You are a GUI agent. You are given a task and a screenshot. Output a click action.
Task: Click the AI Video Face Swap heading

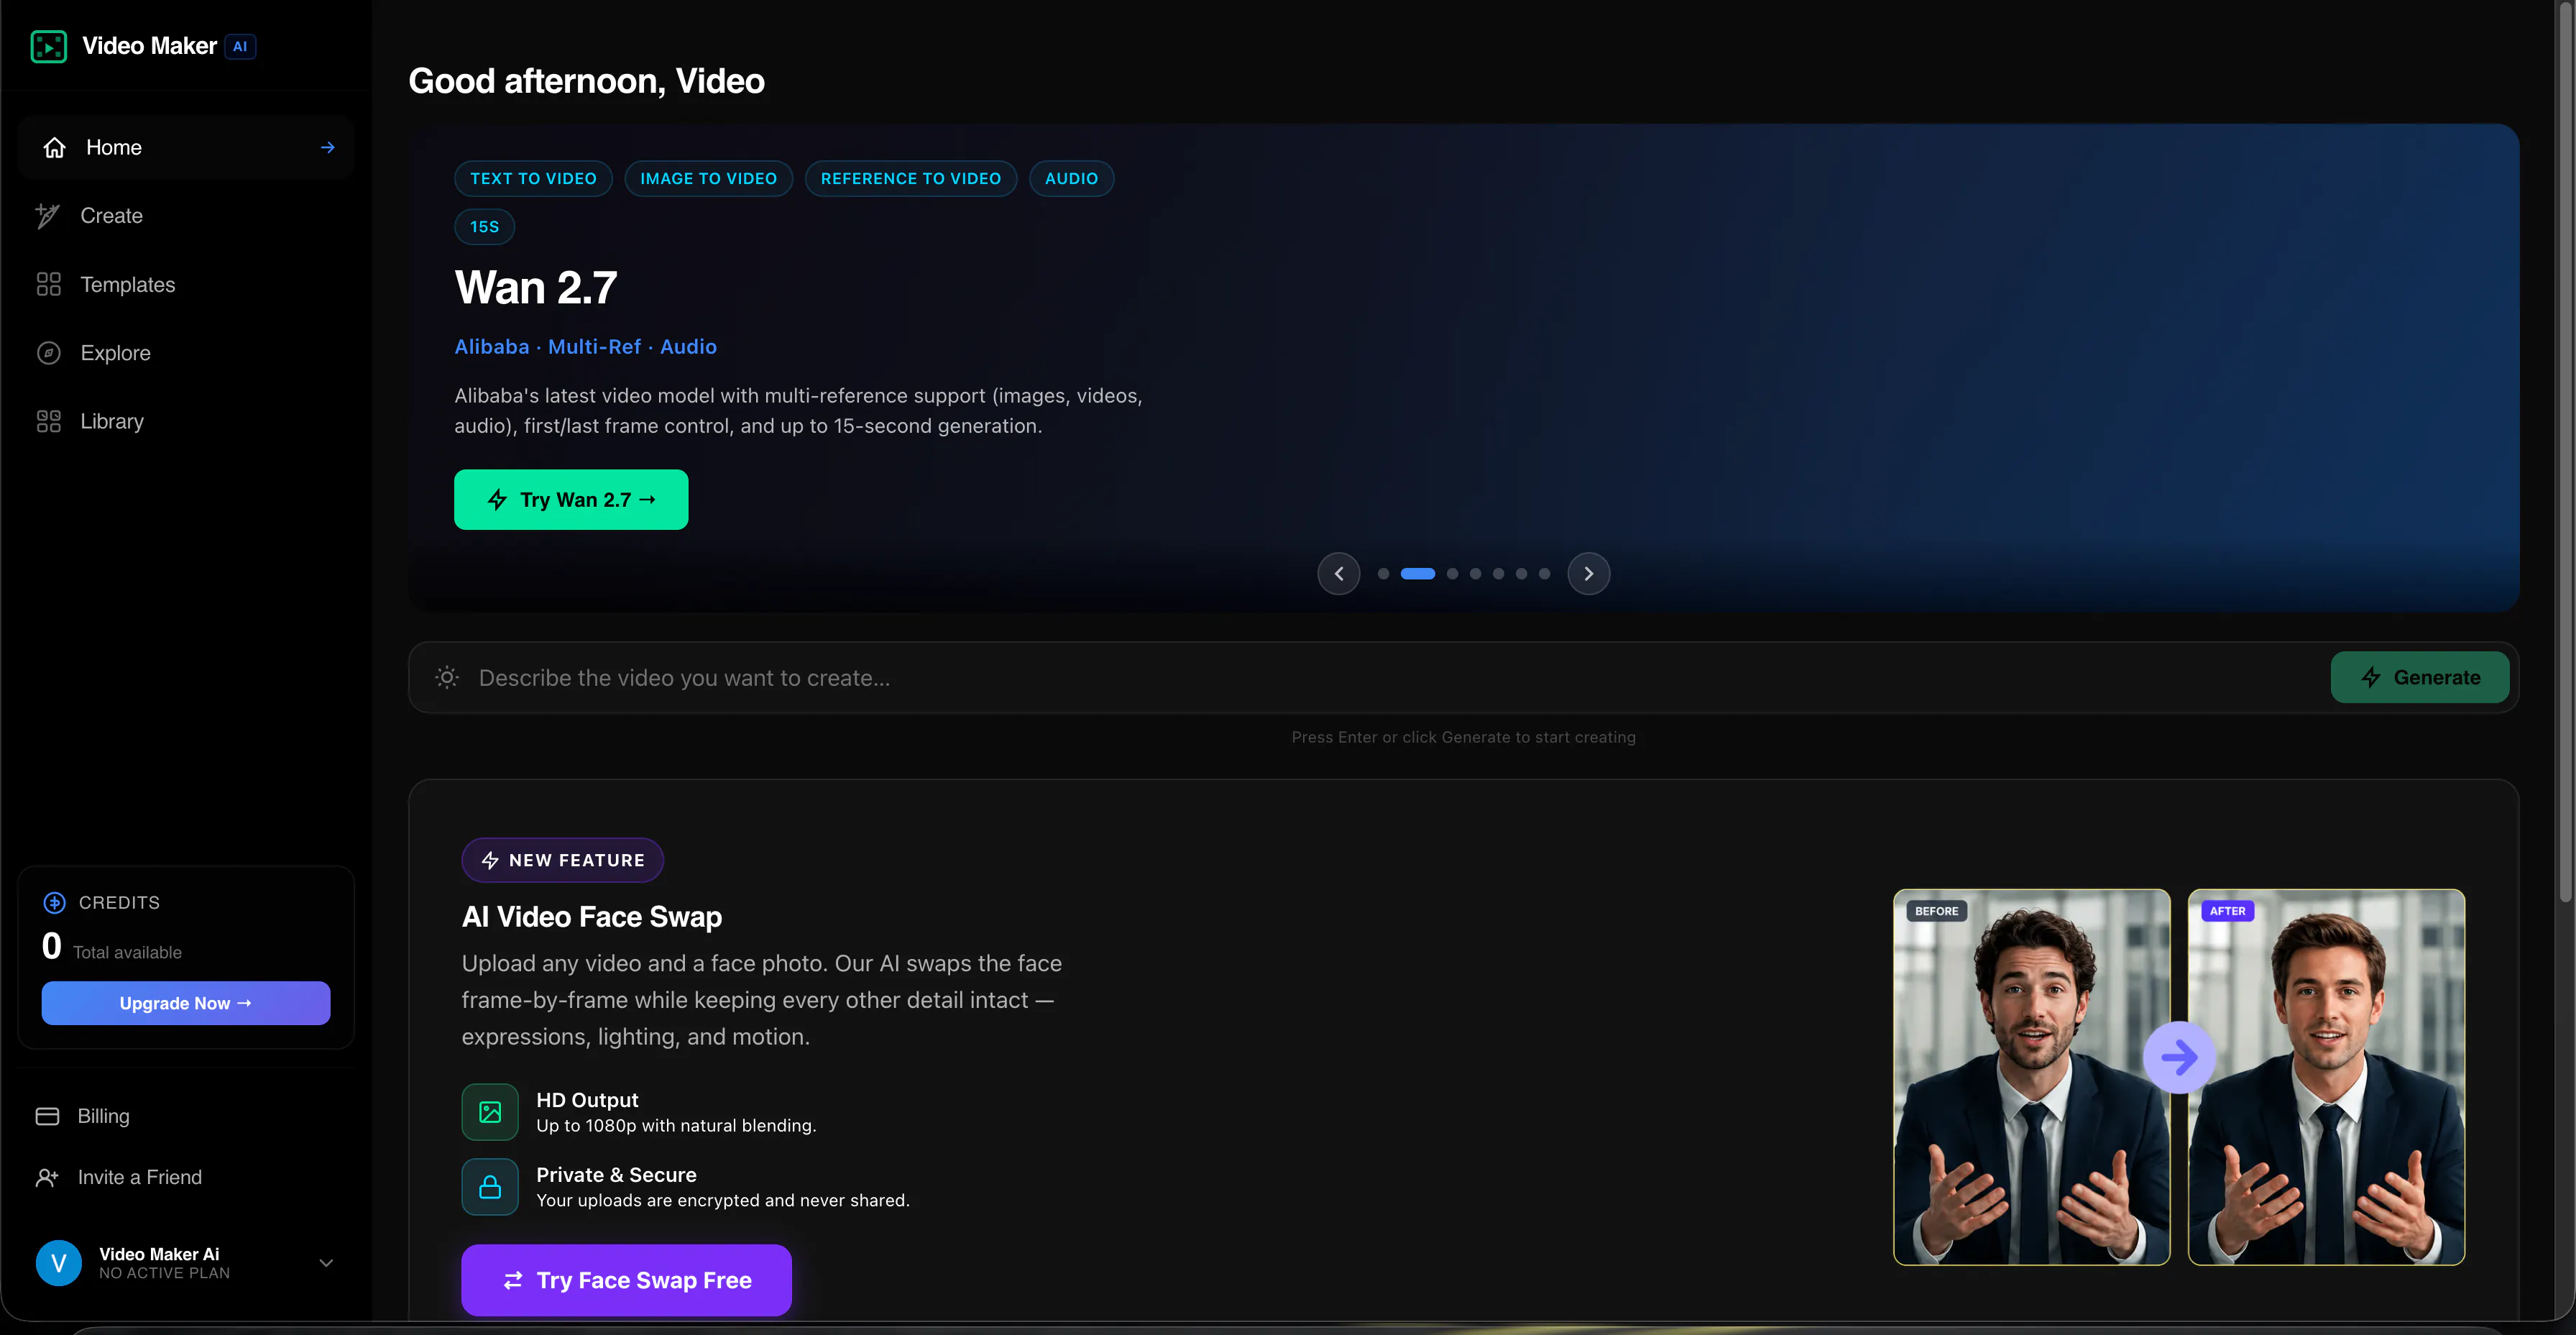592,917
